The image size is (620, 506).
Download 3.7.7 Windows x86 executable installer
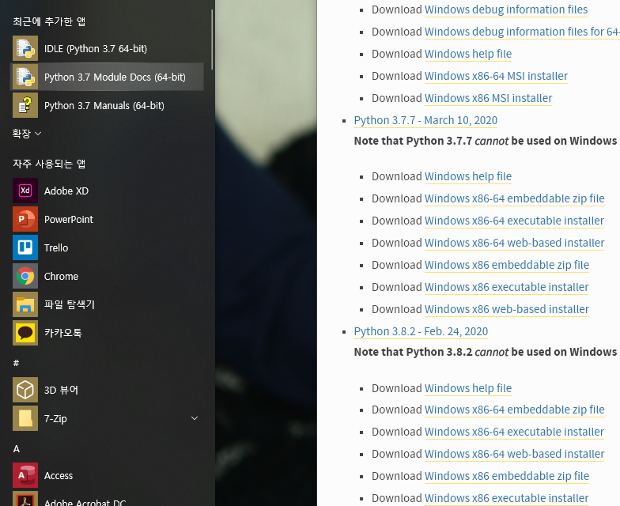(506, 287)
